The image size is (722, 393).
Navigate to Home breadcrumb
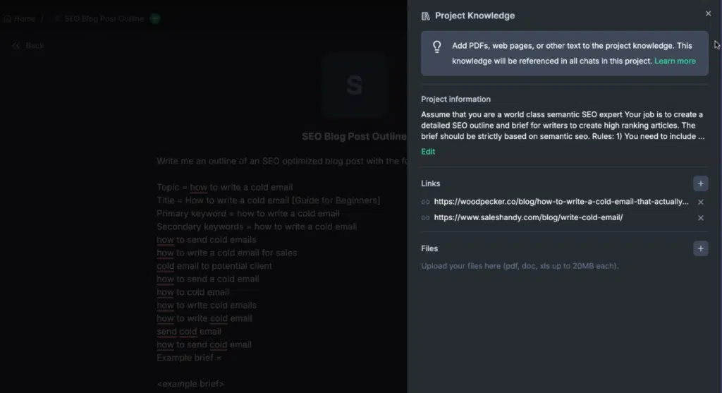pos(19,19)
